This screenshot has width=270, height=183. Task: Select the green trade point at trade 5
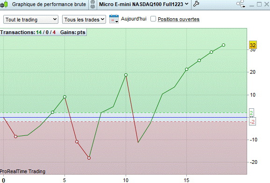pyautogui.click(x=64, y=97)
